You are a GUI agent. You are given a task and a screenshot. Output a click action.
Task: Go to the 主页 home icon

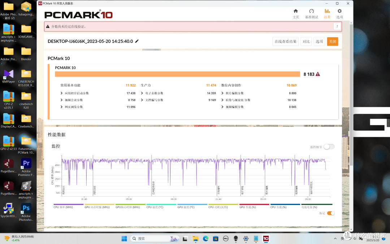[296, 14]
